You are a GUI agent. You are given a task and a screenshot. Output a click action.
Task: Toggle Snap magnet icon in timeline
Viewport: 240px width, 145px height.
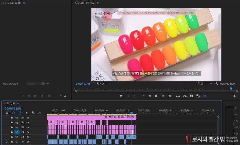14,113
